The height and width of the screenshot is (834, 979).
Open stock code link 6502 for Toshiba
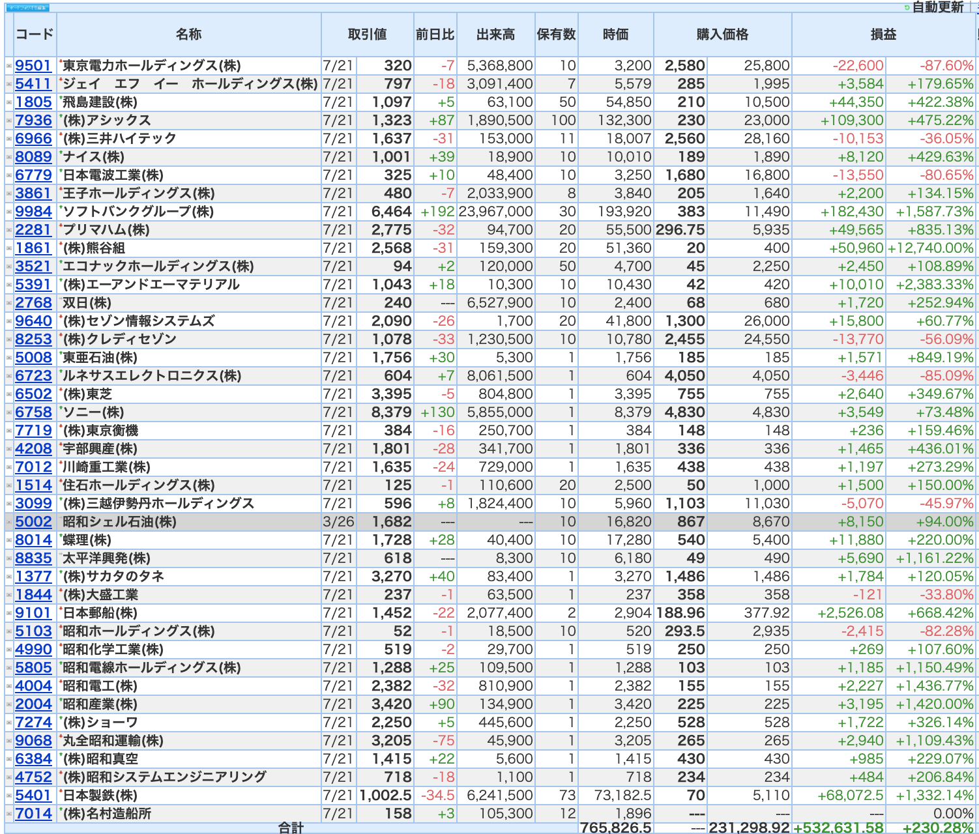coord(33,394)
